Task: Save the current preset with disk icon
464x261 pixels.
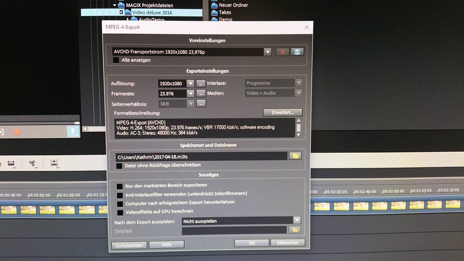Action: tap(297, 52)
